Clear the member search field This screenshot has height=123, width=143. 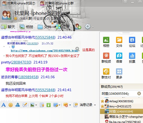[x=139, y=93]
